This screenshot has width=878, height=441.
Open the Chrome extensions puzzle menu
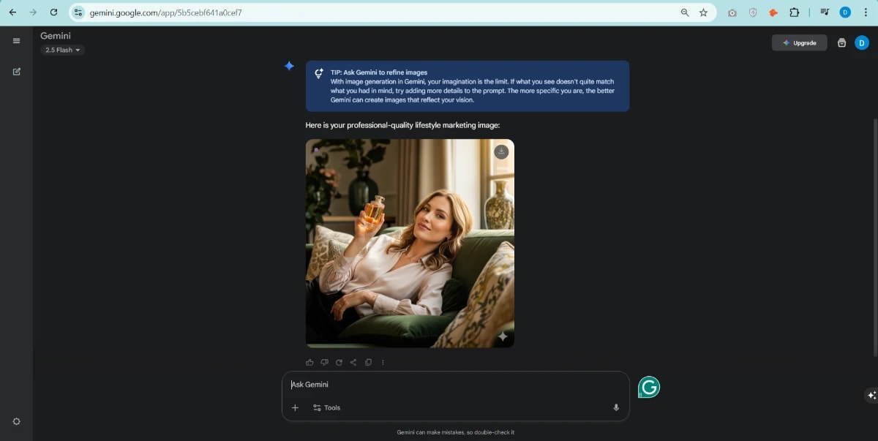(794, 12)
